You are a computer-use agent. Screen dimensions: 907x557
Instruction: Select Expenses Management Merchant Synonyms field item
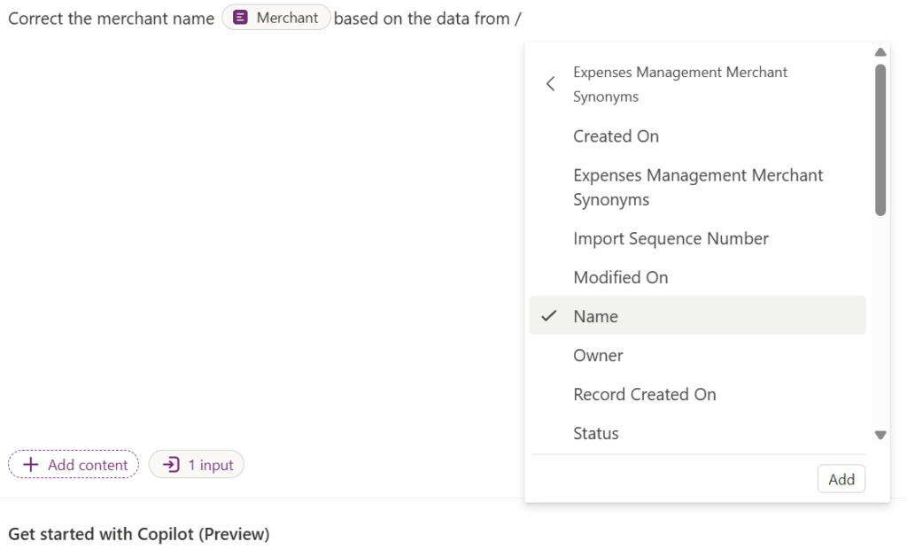point(697,188)
